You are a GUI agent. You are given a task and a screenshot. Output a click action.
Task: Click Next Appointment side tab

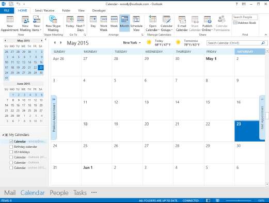(x=262, y=117)
